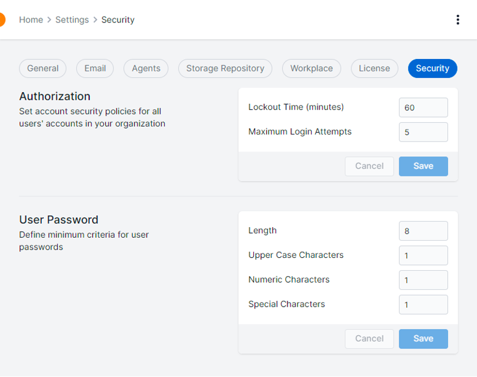The image size is (477, 377).
Task: Save the Authorization settings
Action: pos(423,166)
